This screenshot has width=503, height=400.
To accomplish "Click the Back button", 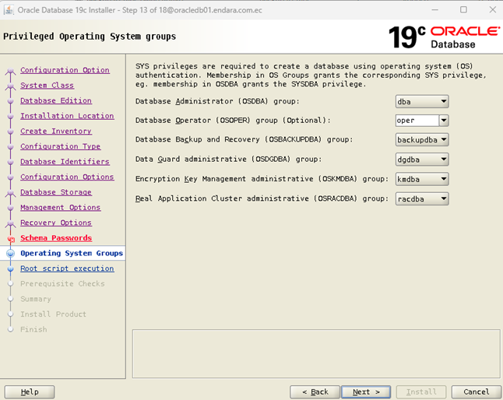I will point(315,392).
